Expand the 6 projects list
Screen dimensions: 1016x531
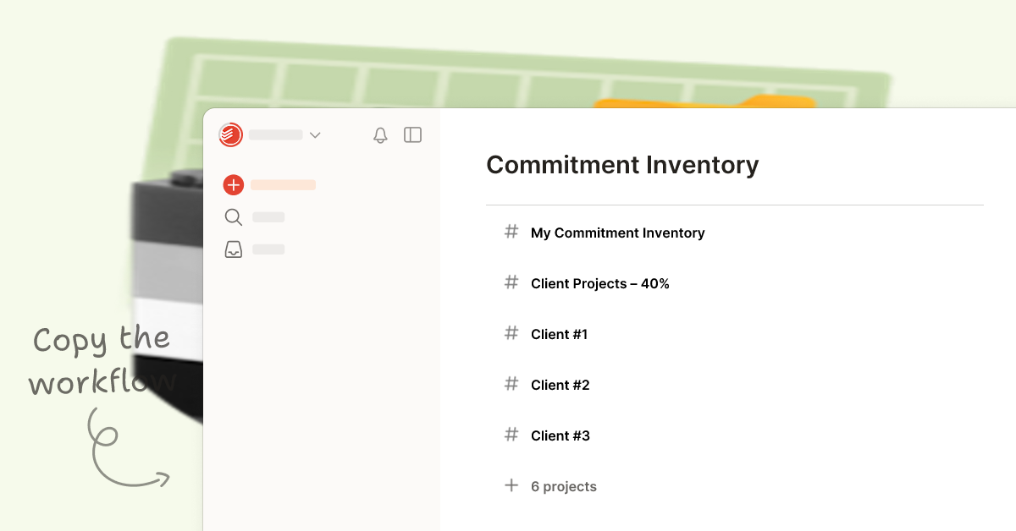coord(563,486)
